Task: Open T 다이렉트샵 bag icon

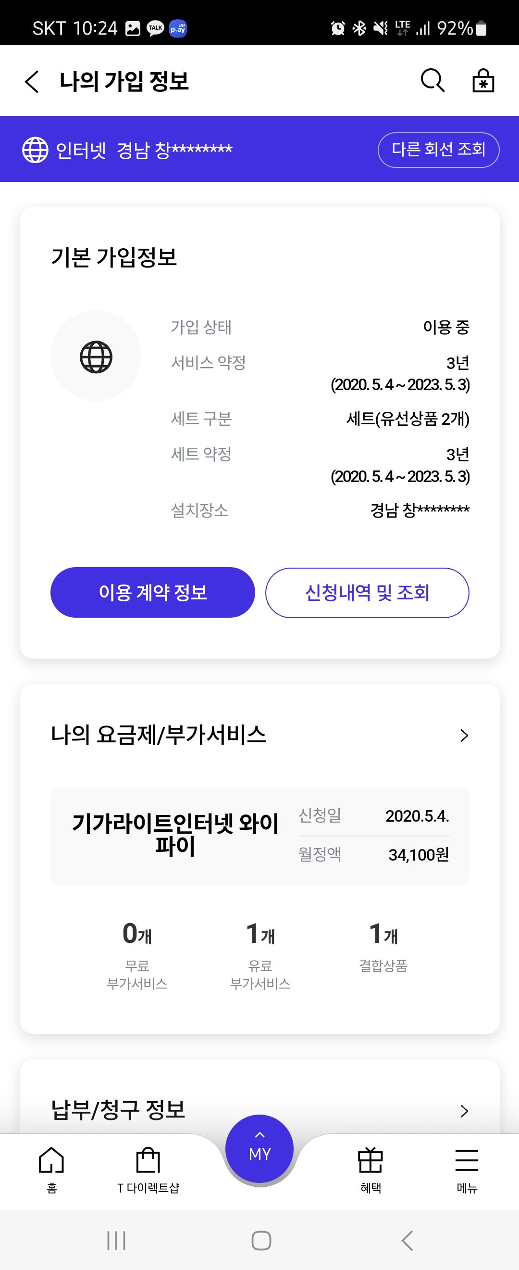Action: 148,1169
